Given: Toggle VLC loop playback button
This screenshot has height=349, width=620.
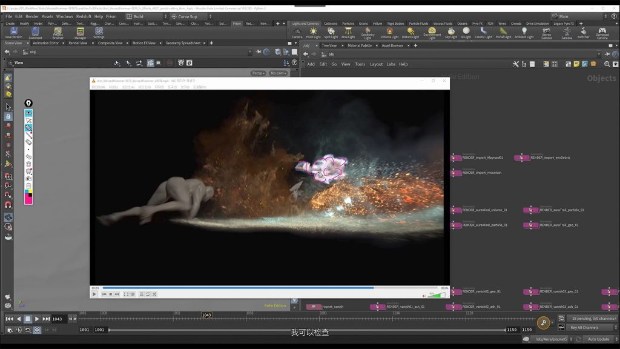Looking at the screenshot, I should (x=148, y=294).
